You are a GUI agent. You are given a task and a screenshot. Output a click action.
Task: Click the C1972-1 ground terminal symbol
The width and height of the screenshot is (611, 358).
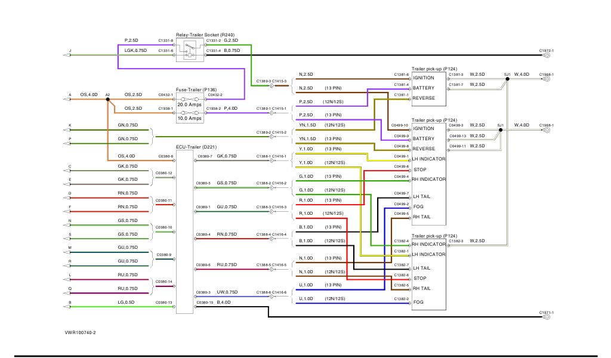point(547,55)
